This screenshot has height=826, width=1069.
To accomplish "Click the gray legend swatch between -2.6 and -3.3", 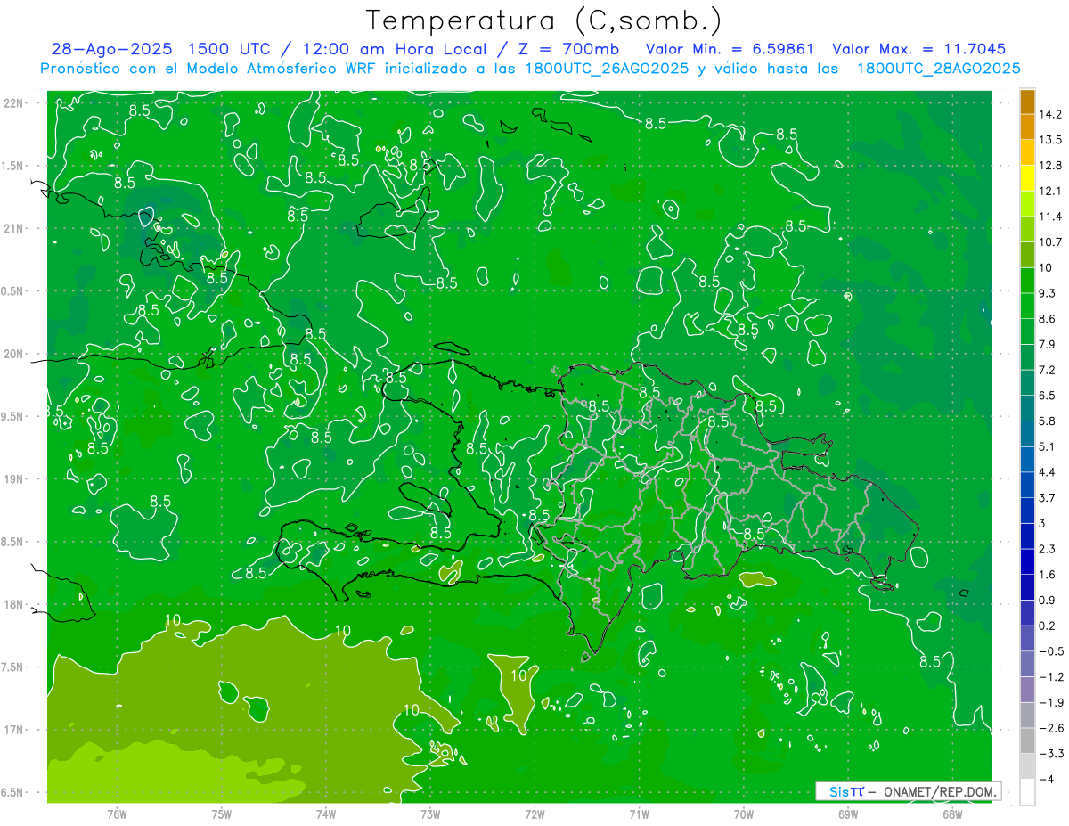I will tap(1027, 740).
